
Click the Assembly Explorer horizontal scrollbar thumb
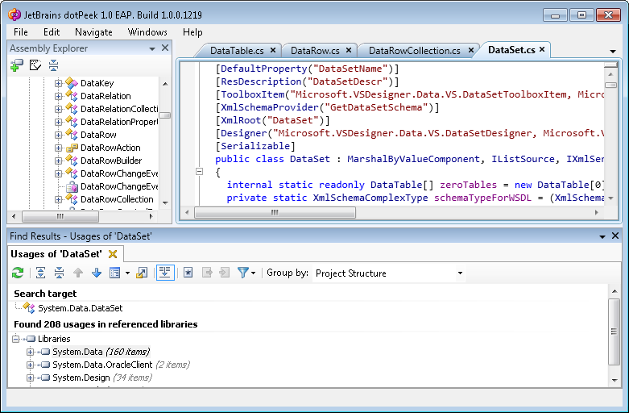pos(60,216)
